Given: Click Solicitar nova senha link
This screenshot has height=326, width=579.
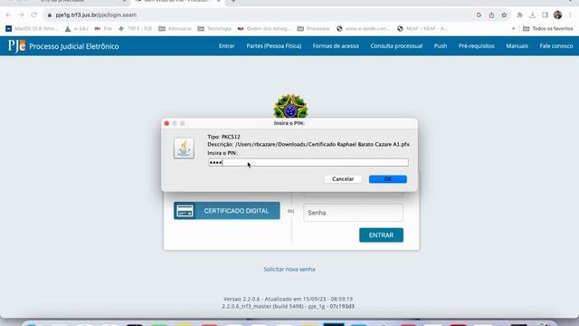Looking at the screenshot, I should click(x=289, y=269).
